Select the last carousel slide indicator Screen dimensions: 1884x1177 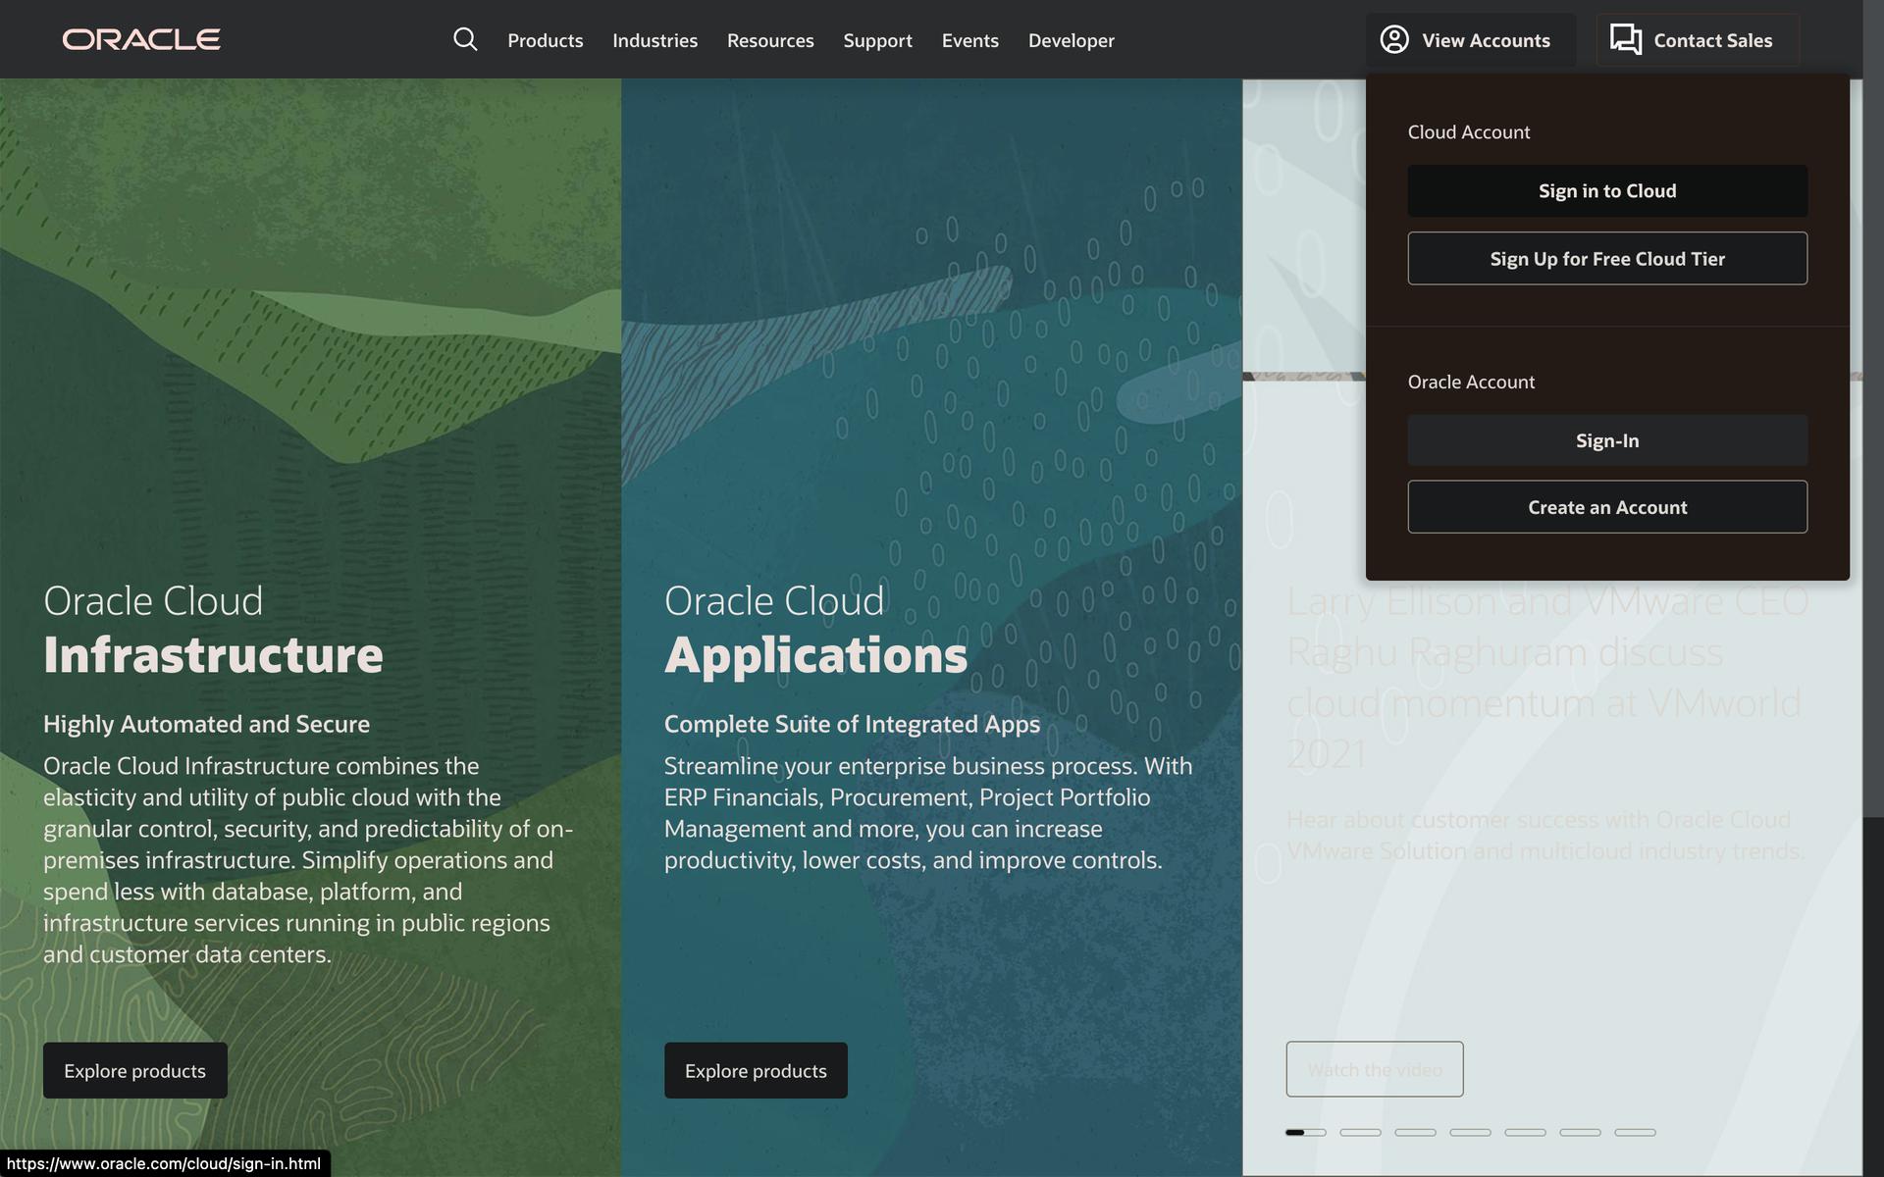pos(1635,1132)
